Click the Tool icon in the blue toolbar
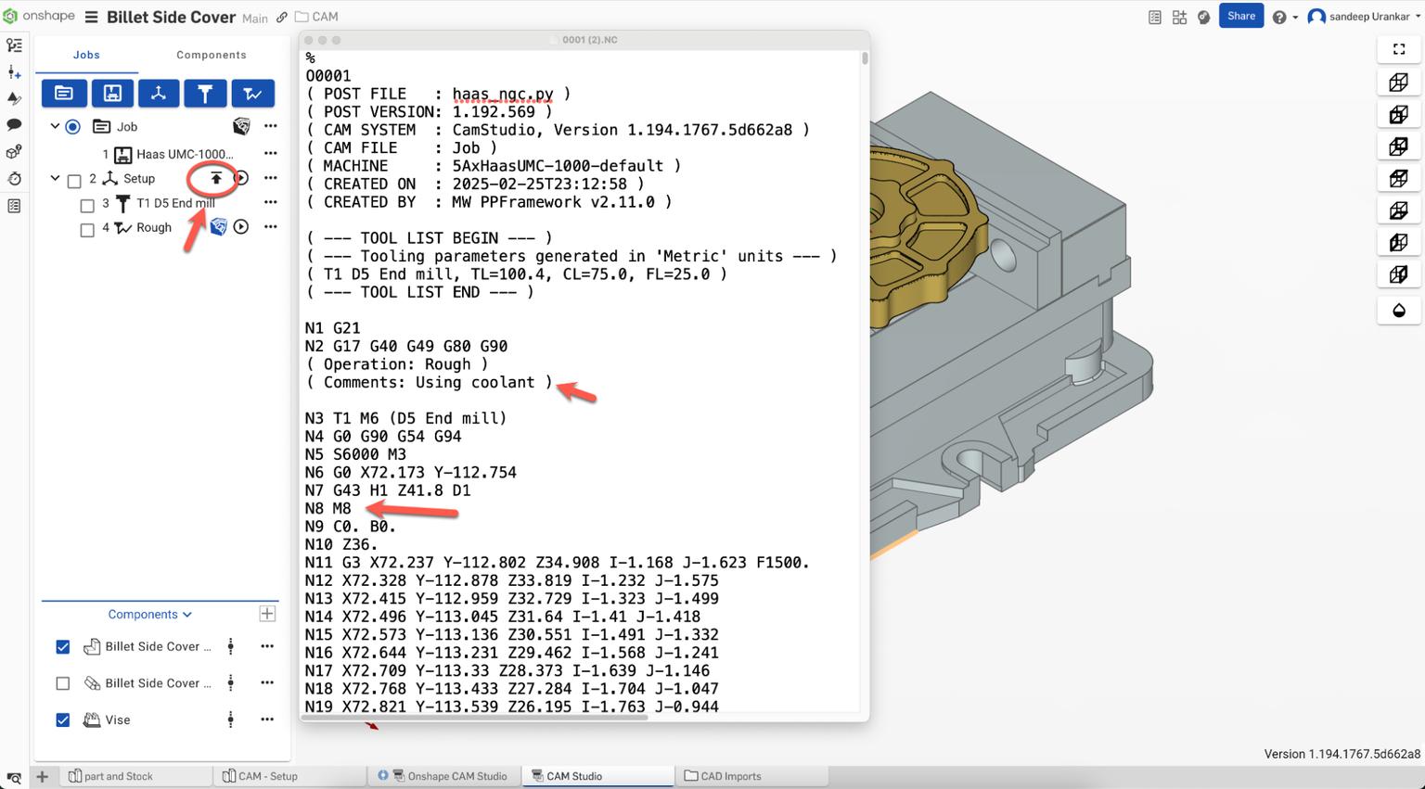 (x=205, y=93)
